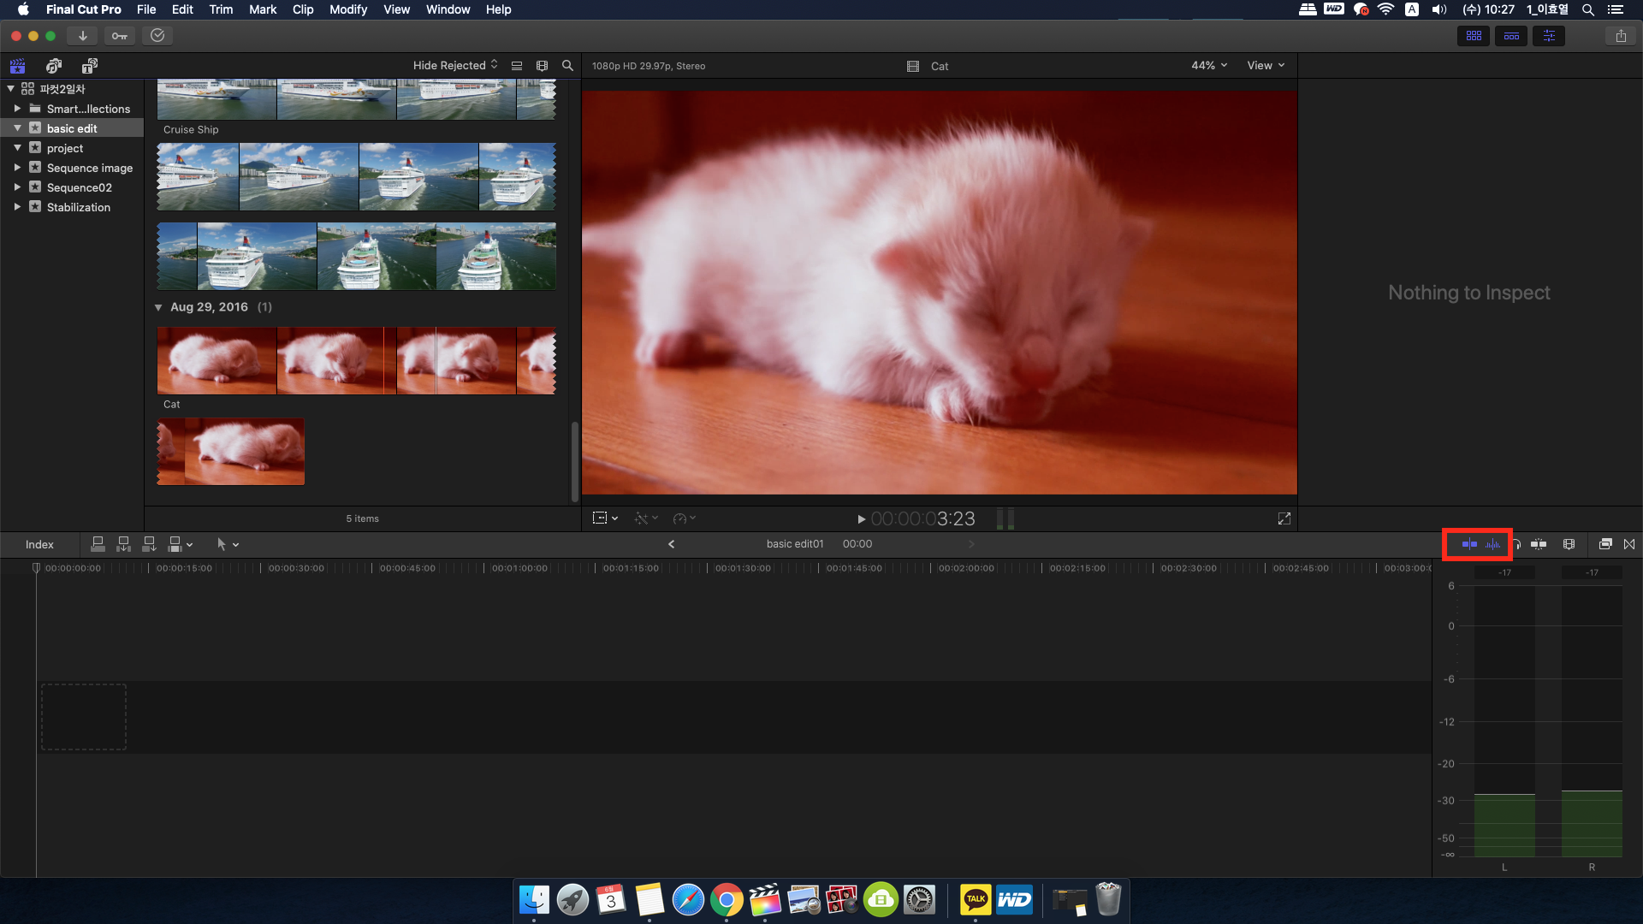
Task: Show Background Tasks checkmark icon
Action: tap(157, 36)
